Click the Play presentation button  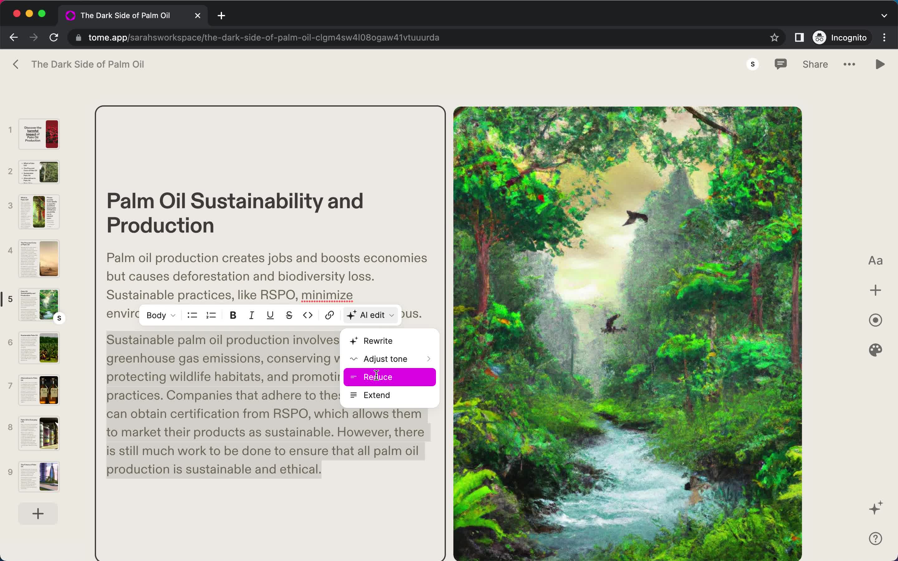tap(881, 64)
